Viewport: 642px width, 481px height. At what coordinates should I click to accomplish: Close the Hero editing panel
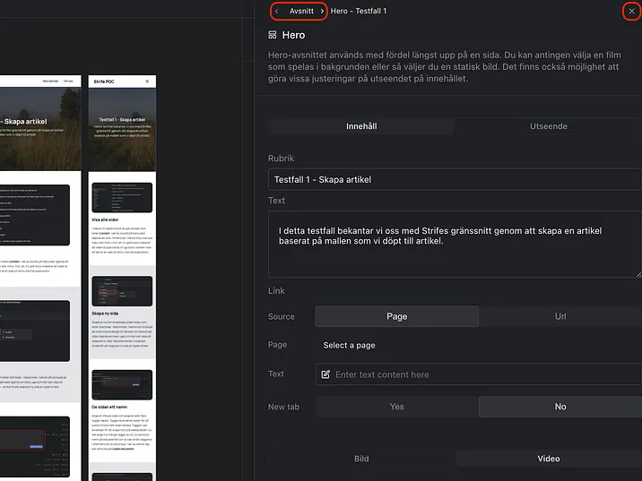coord(631,11)
